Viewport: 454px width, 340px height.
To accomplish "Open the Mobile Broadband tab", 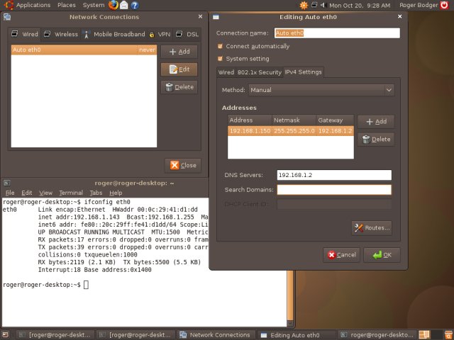I will click(114, 34).
